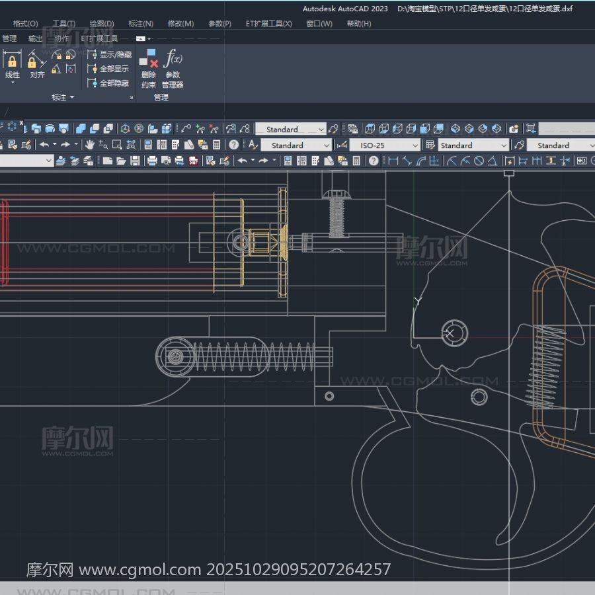This screenshot has height=595, width=595.
Task: Open the Modify (修改) menu
Action: point(180,24)
